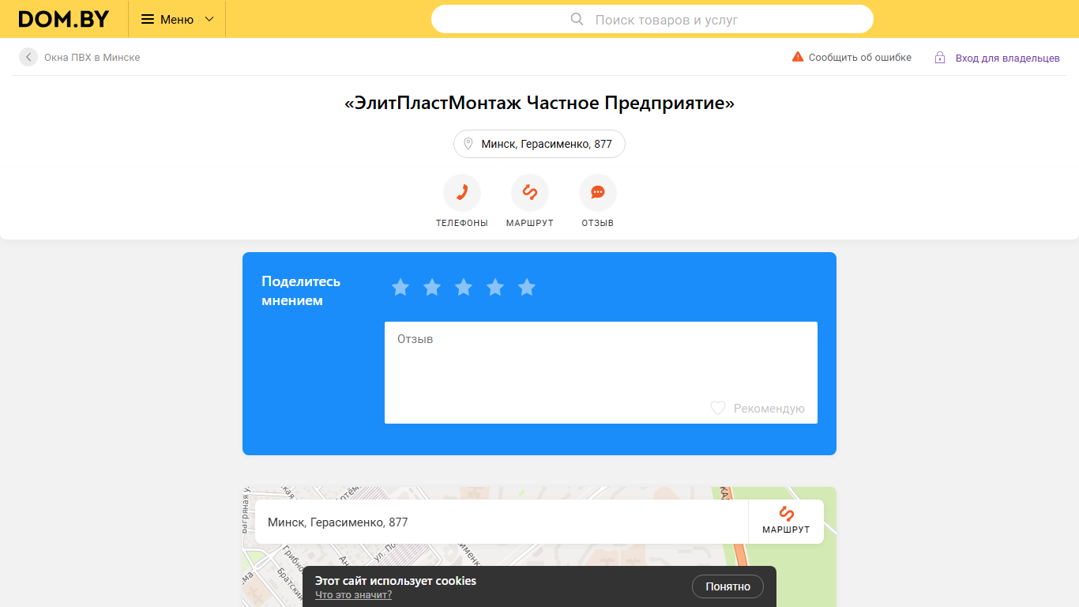This screenshot has height=607, width=1079.
Task: Open Вход для владельцев link
Action: click(1008, 58)
